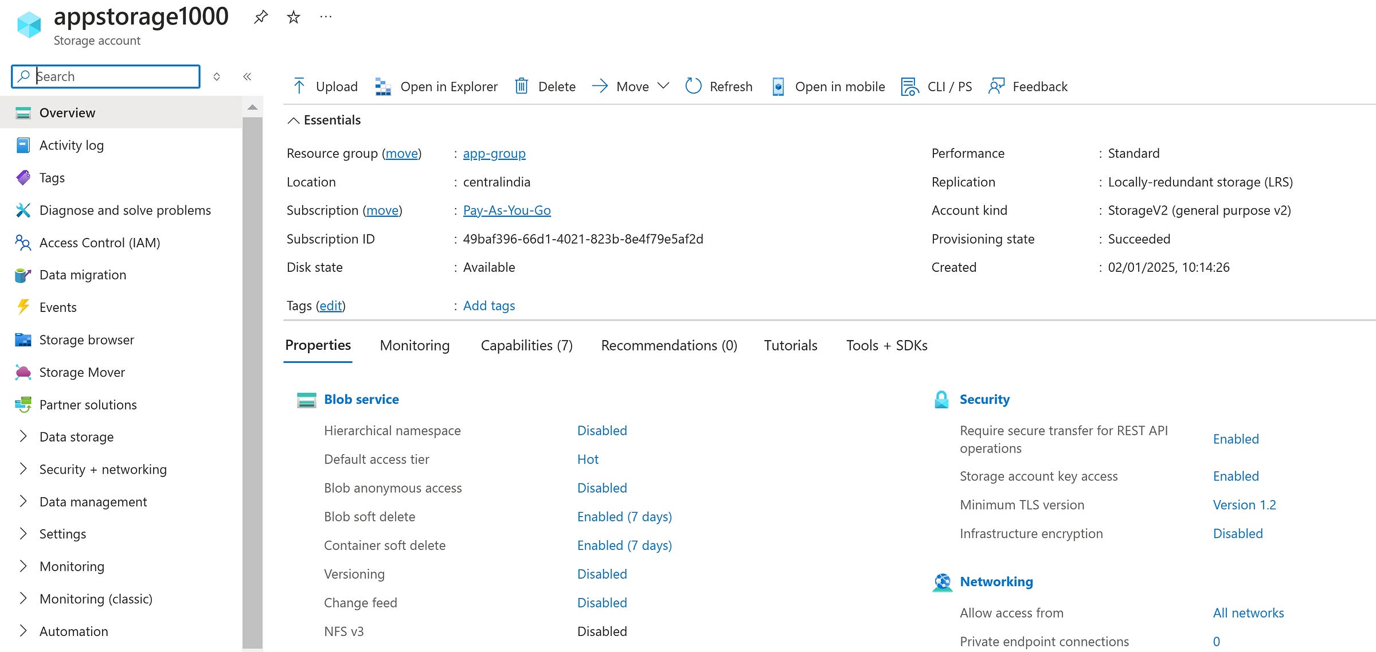
Task: Click edit link next to Tags
Action: tap(331, 306)
